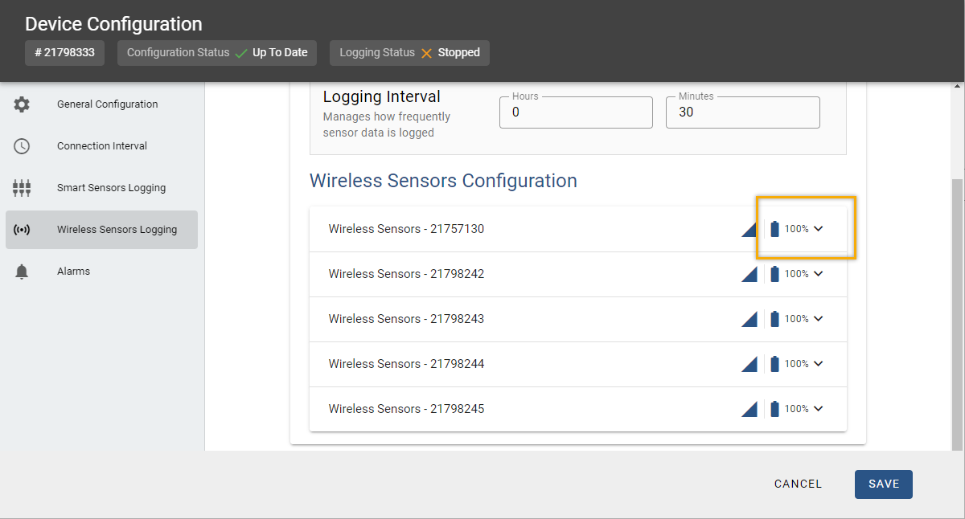This screenshot has height=519, width=965.
Task: Click the logging interval Minutes field
Action: [741, 112]
